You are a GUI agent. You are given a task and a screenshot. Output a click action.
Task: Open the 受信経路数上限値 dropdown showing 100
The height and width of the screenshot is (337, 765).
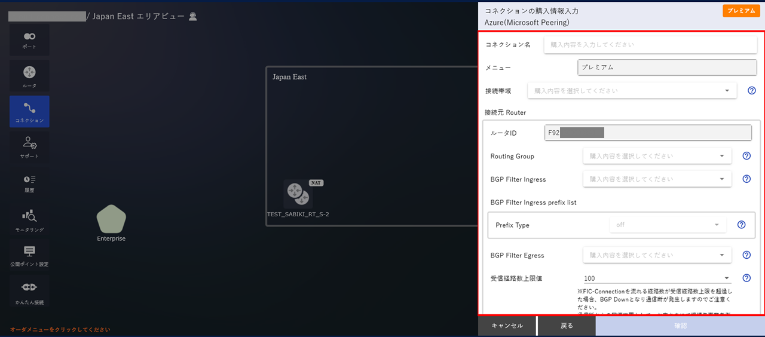click(657, 278)
